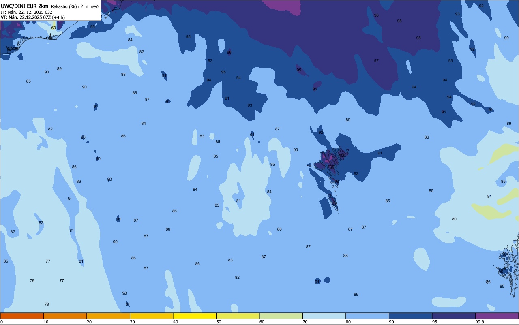Click the '60' value near the coastline

pos(54,28)
